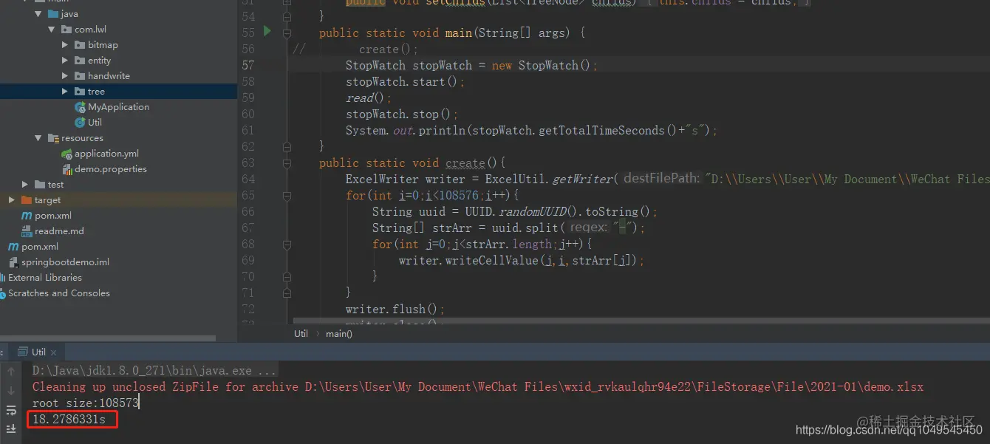Click the 'stopWatch.start();' code line

coord(405,81)
